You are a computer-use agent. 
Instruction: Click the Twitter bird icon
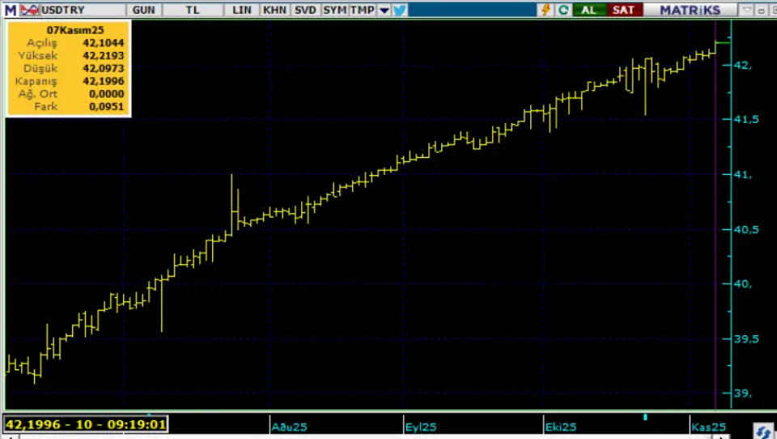click(399, 10)
